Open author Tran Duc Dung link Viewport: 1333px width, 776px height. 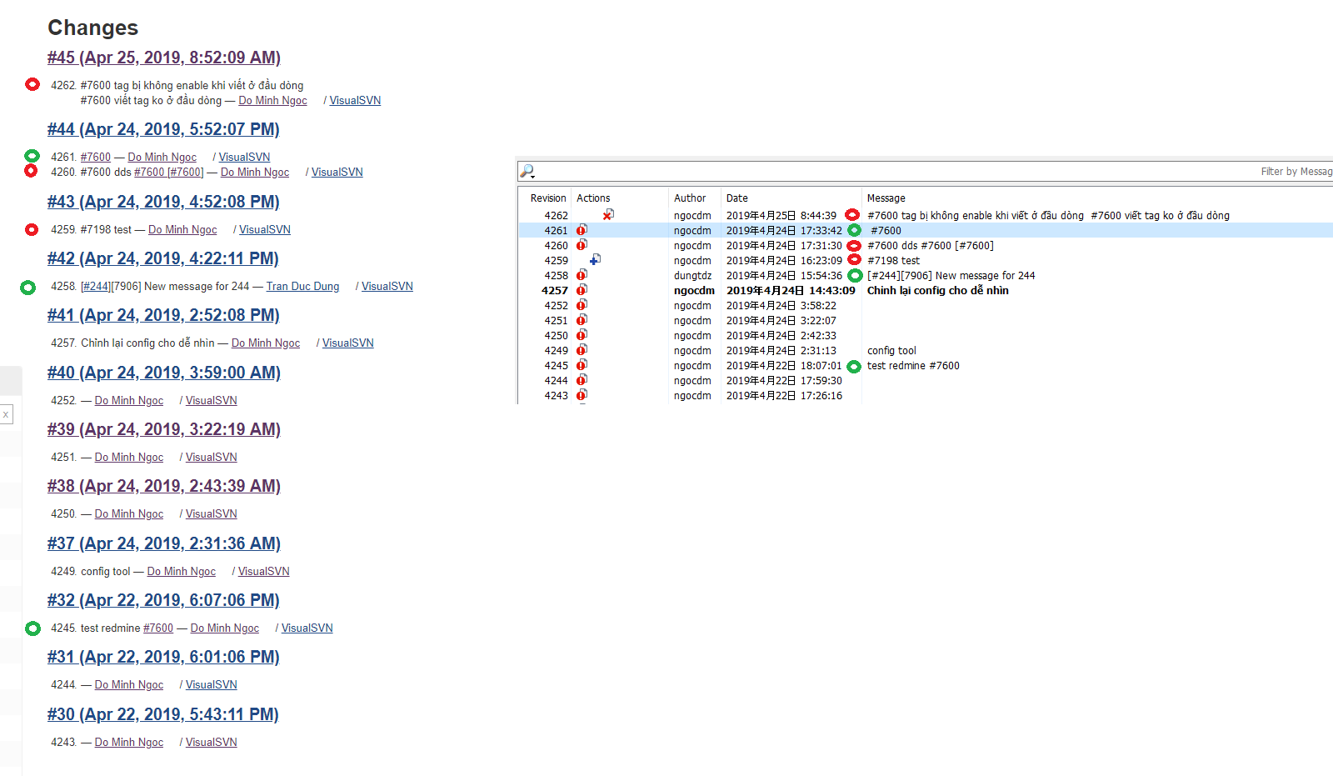303,286
